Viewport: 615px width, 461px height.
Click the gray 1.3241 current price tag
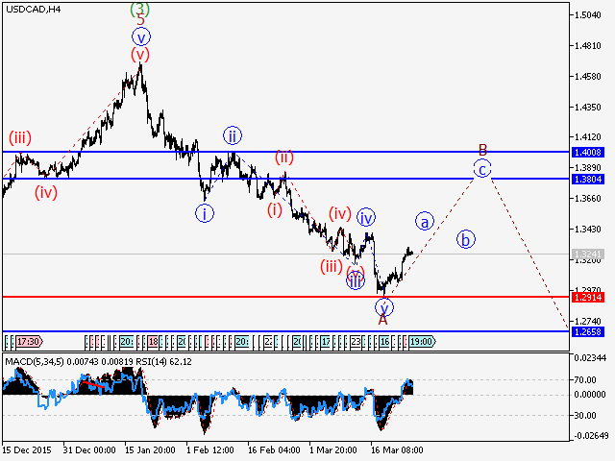tap(587, 254)
